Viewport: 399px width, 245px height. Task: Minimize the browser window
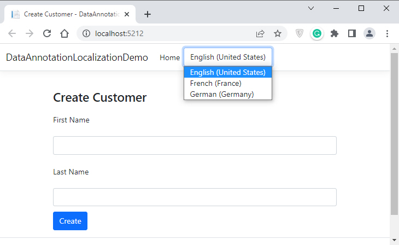point(336,8)
